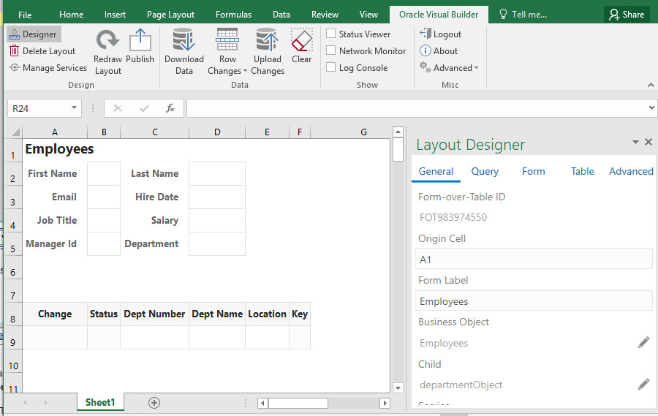Image resolution: width=658 pixels, height=416 pixels.
Task: Click the Share button
Action: [x=627, y=15]
